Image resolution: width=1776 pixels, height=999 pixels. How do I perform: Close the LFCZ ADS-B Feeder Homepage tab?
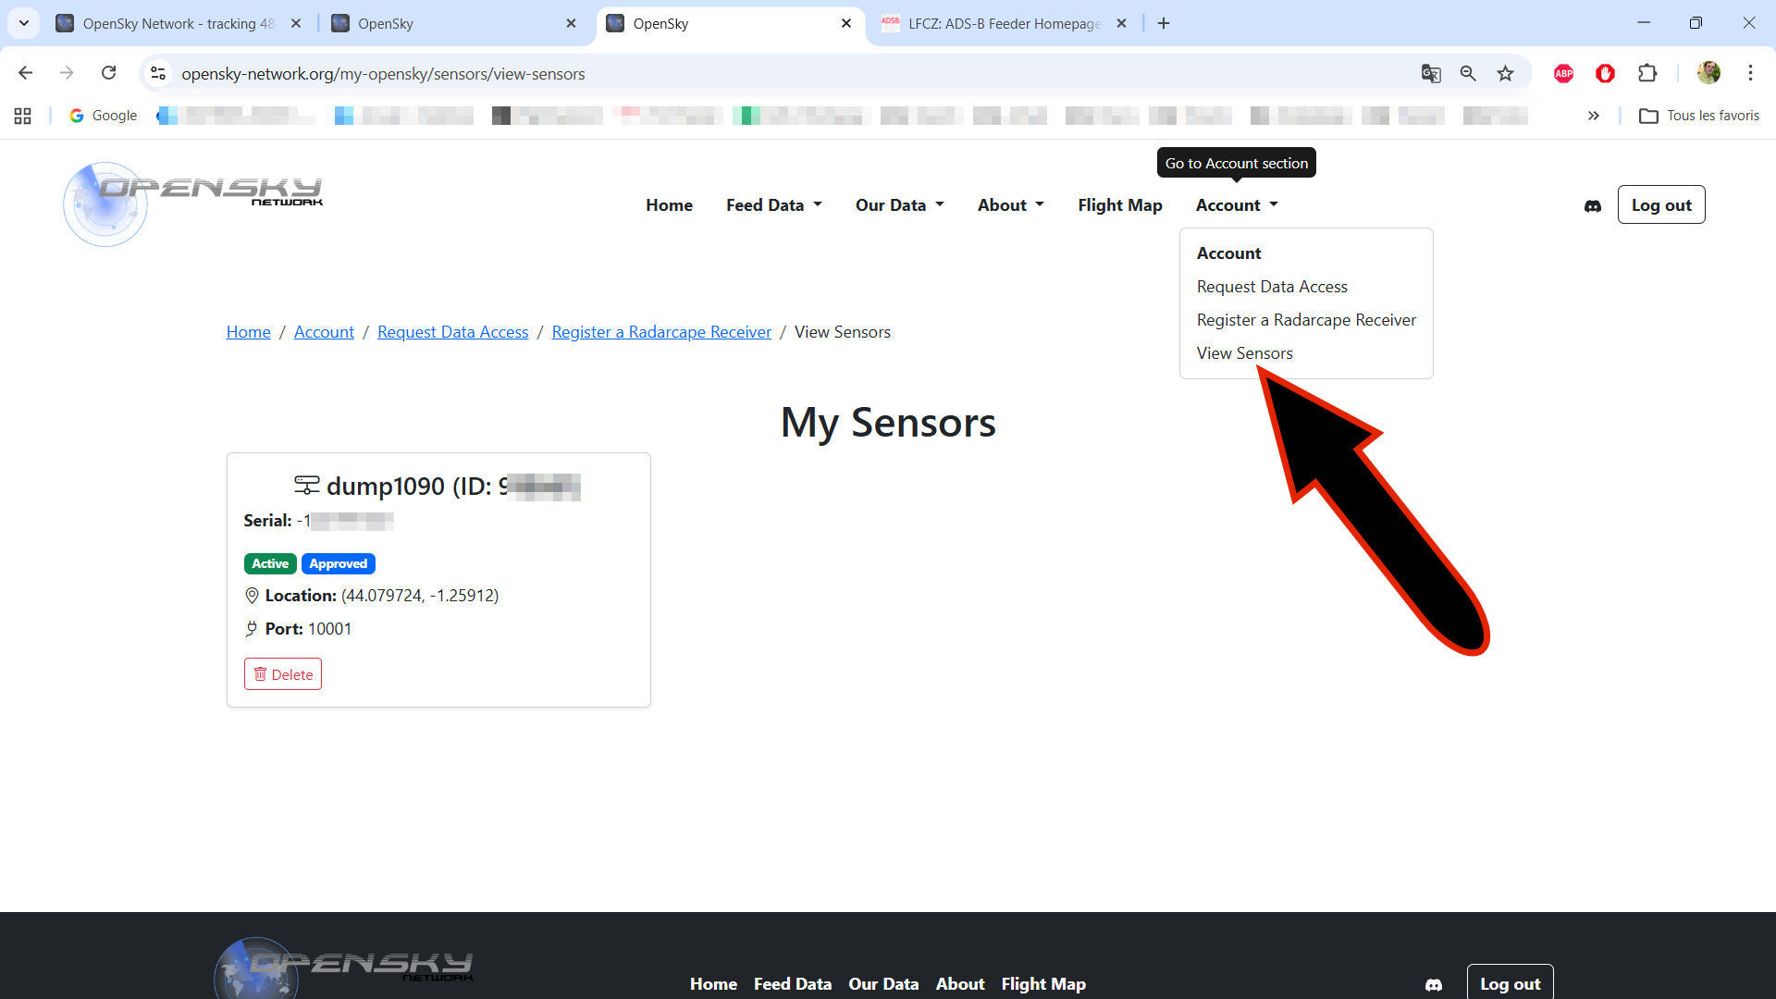[x=1121, y=23]
